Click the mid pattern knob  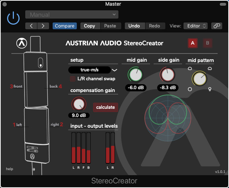click(x=199, y=78)
